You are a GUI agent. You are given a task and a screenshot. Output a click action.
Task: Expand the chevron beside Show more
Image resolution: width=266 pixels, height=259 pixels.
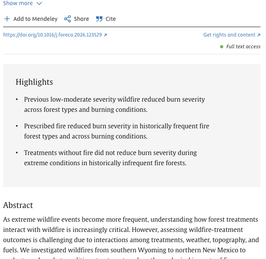coord(39,4)
